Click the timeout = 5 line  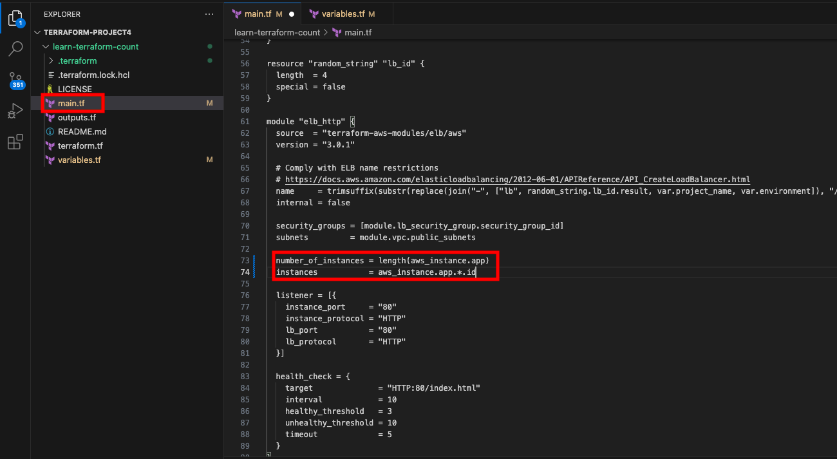(x=339, y=435)
